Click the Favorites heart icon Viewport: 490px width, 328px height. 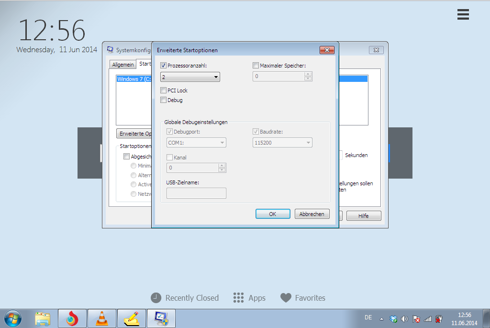[x=286, y=298]
